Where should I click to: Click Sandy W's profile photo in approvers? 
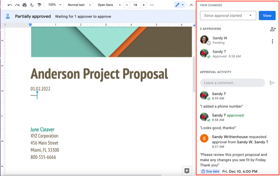pos(204,40)
